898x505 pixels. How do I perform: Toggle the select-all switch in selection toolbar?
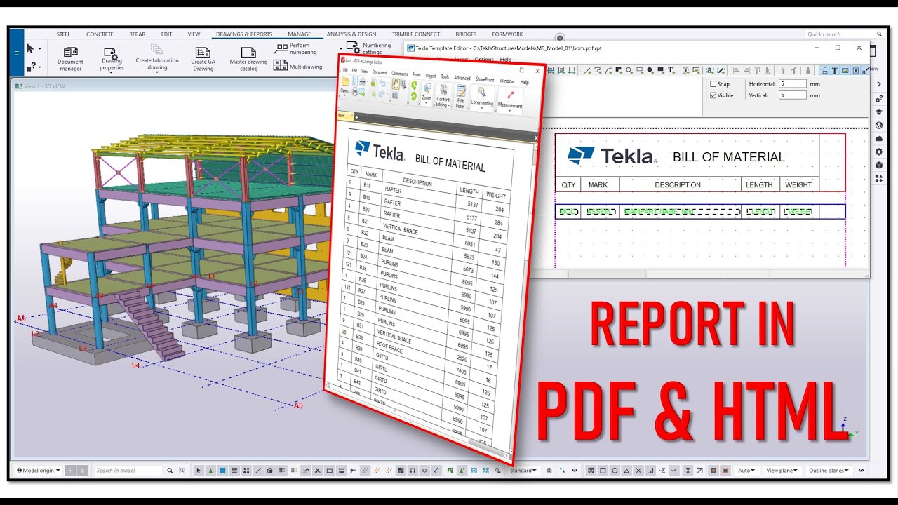(199, 471)
